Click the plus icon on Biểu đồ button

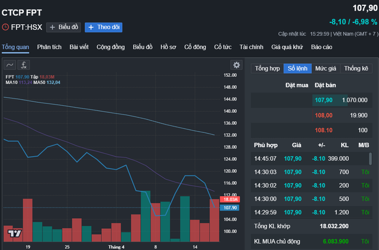pos(52,27)
